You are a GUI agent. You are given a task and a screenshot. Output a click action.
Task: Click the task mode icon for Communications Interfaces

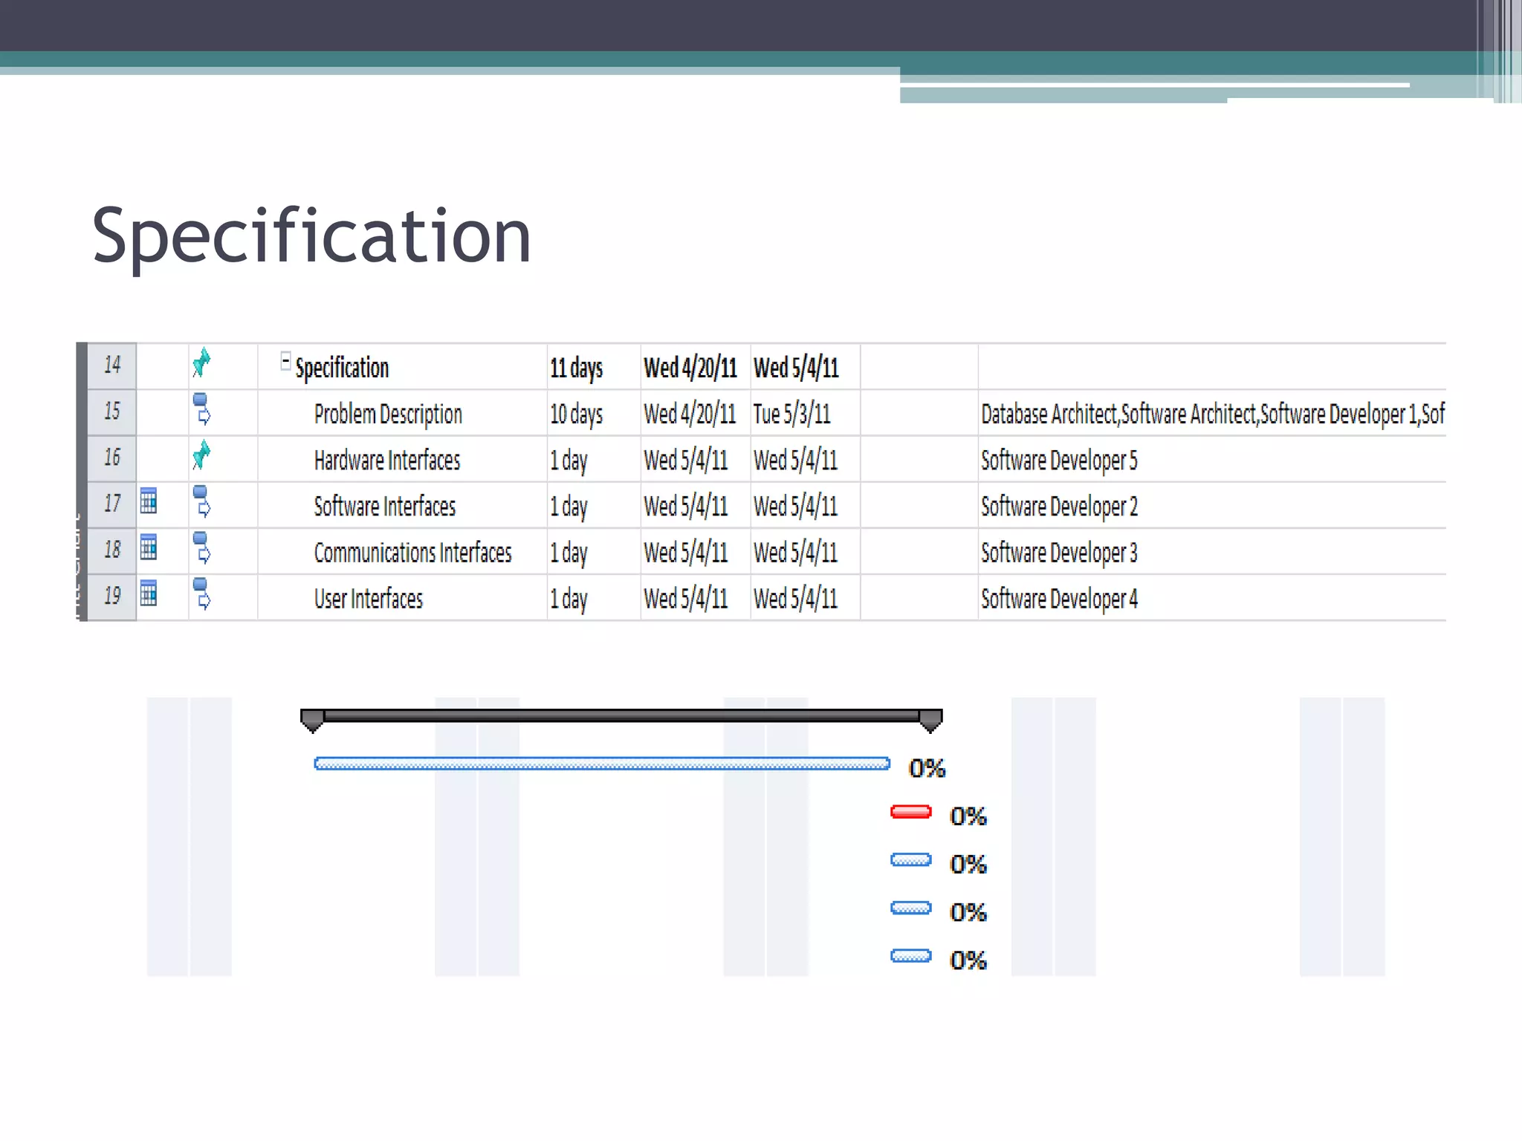(202, 547)
